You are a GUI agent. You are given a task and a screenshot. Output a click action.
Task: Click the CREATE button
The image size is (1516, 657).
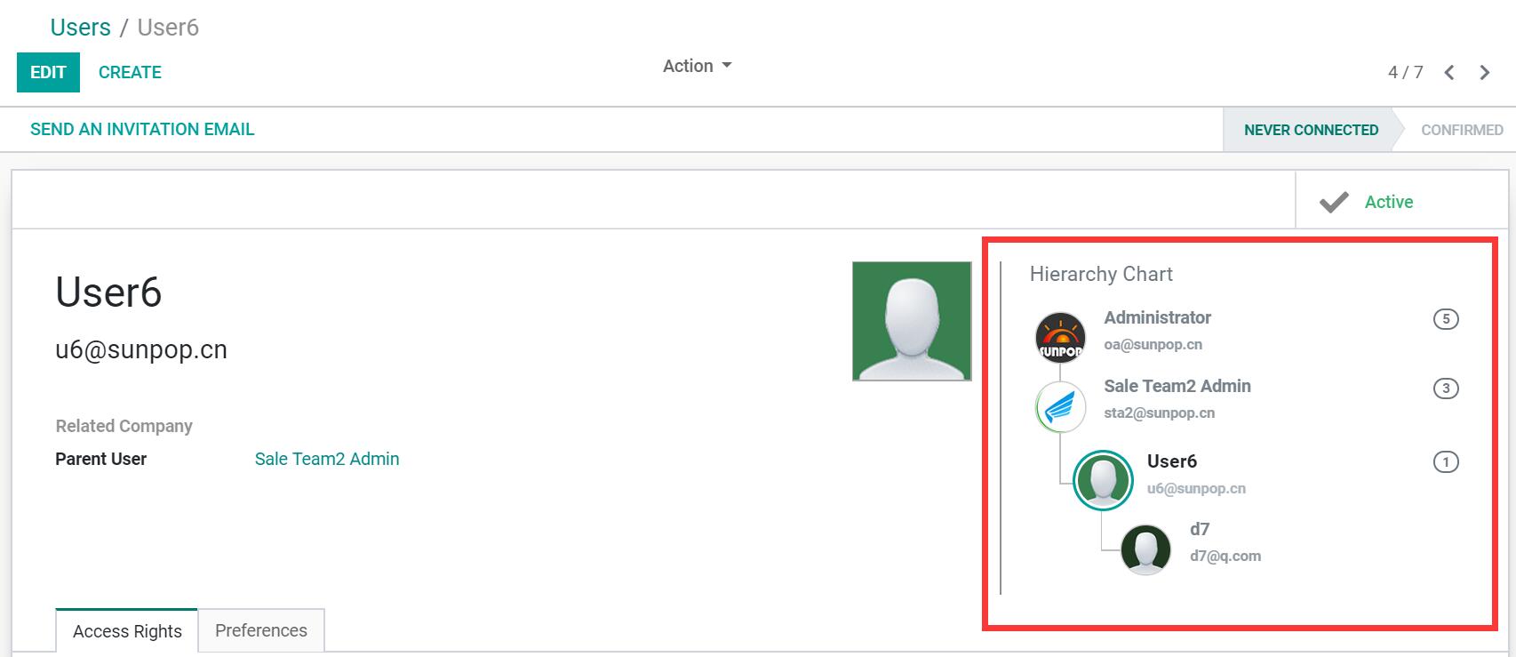[x=130, y=73]
